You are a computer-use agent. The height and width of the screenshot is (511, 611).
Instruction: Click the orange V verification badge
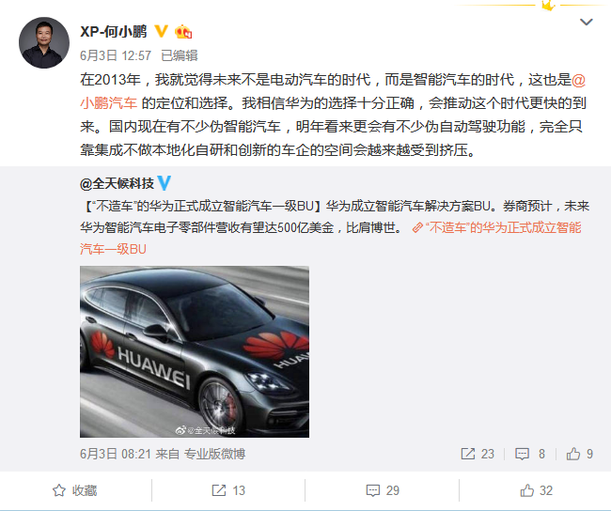pos(161,31)
